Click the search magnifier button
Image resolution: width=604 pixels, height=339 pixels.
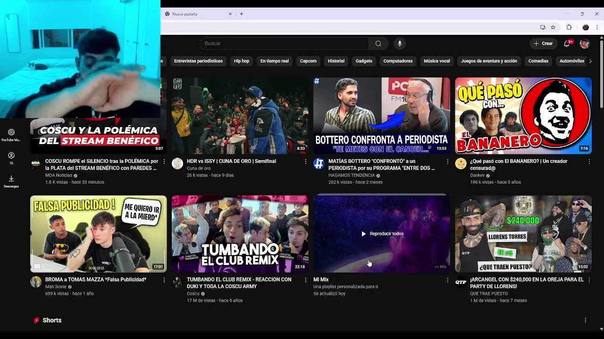click(378, 43)
